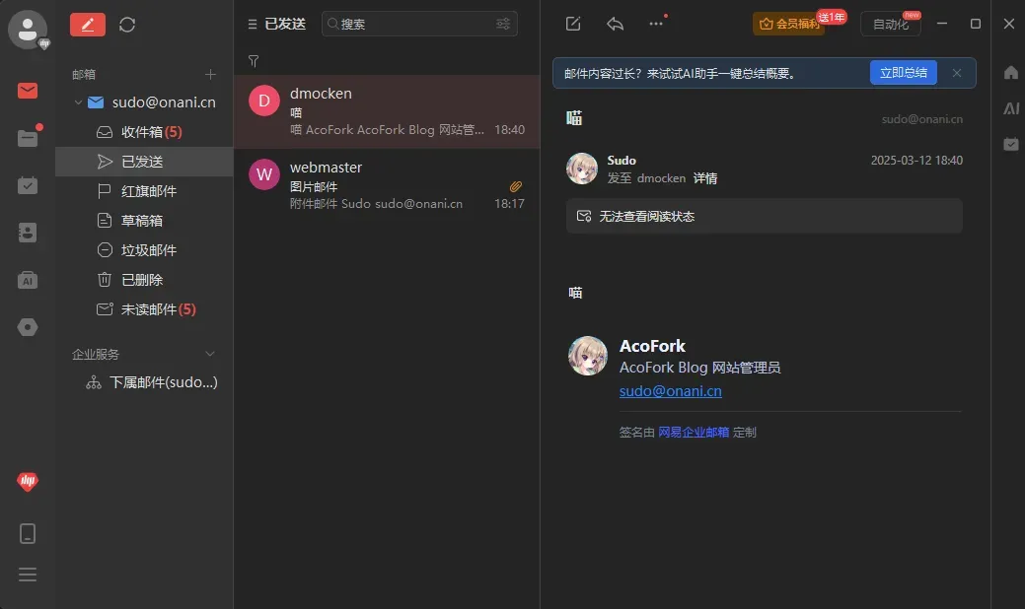Dismiss the AI summary banner
The height and width of the screenshot is (609, 1025).
coord(956,73)
